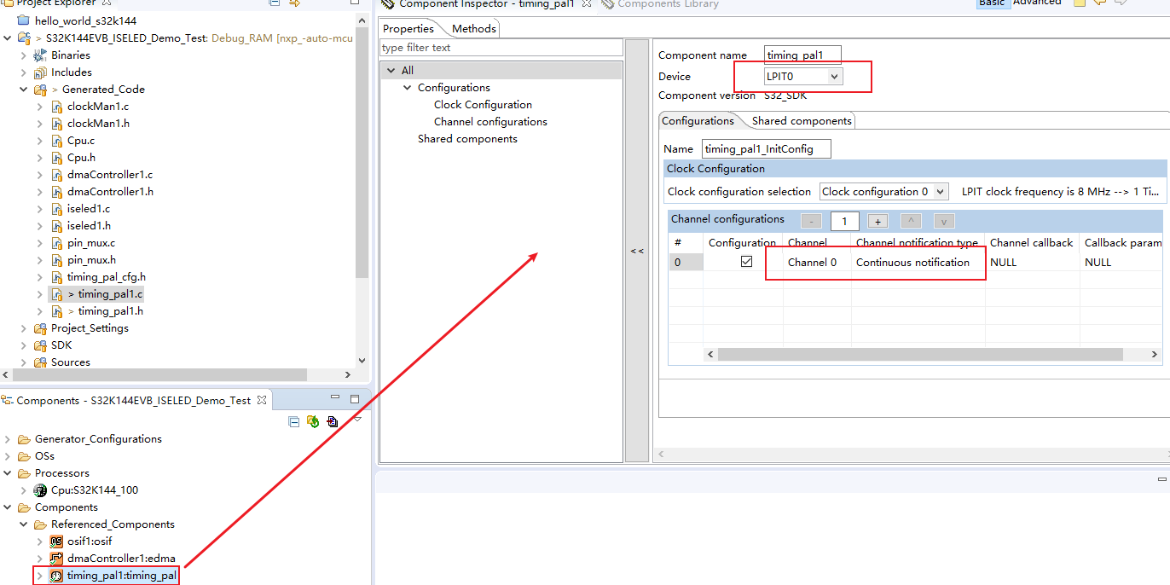
Task: Open Clock configuration selection dropdown
Action: coord(940,192)
